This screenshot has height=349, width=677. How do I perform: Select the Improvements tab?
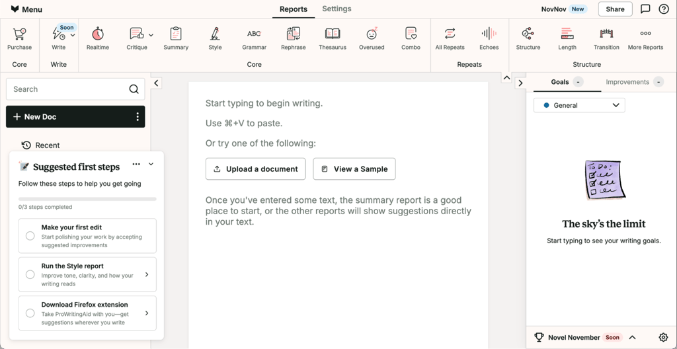tap(634, 82)
